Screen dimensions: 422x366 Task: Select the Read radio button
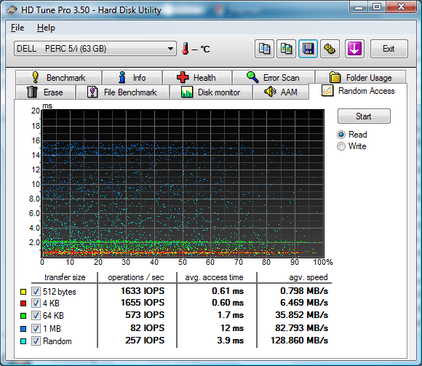(x=341, y=135)
